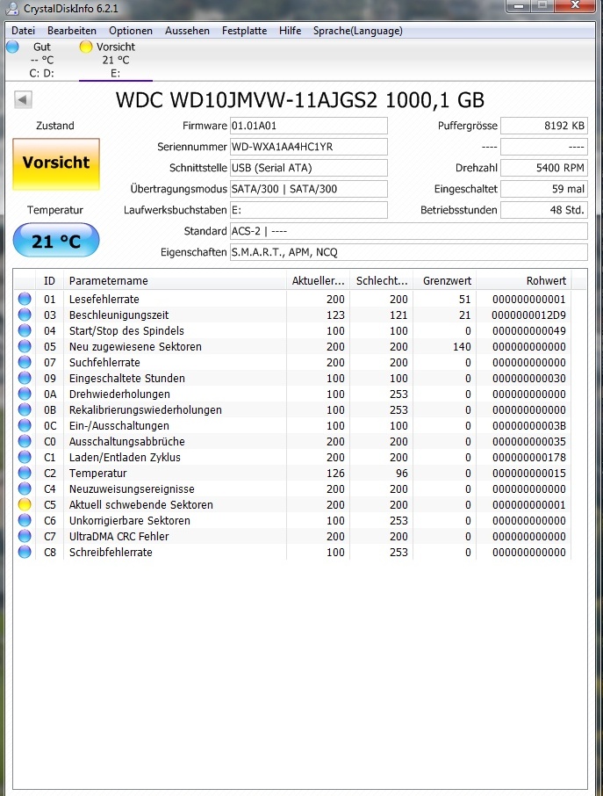This screenshot has width=603, height=796.
Task: Click the Laufwerksbuchstaben field E:
Action: click(x=308, y=210)
